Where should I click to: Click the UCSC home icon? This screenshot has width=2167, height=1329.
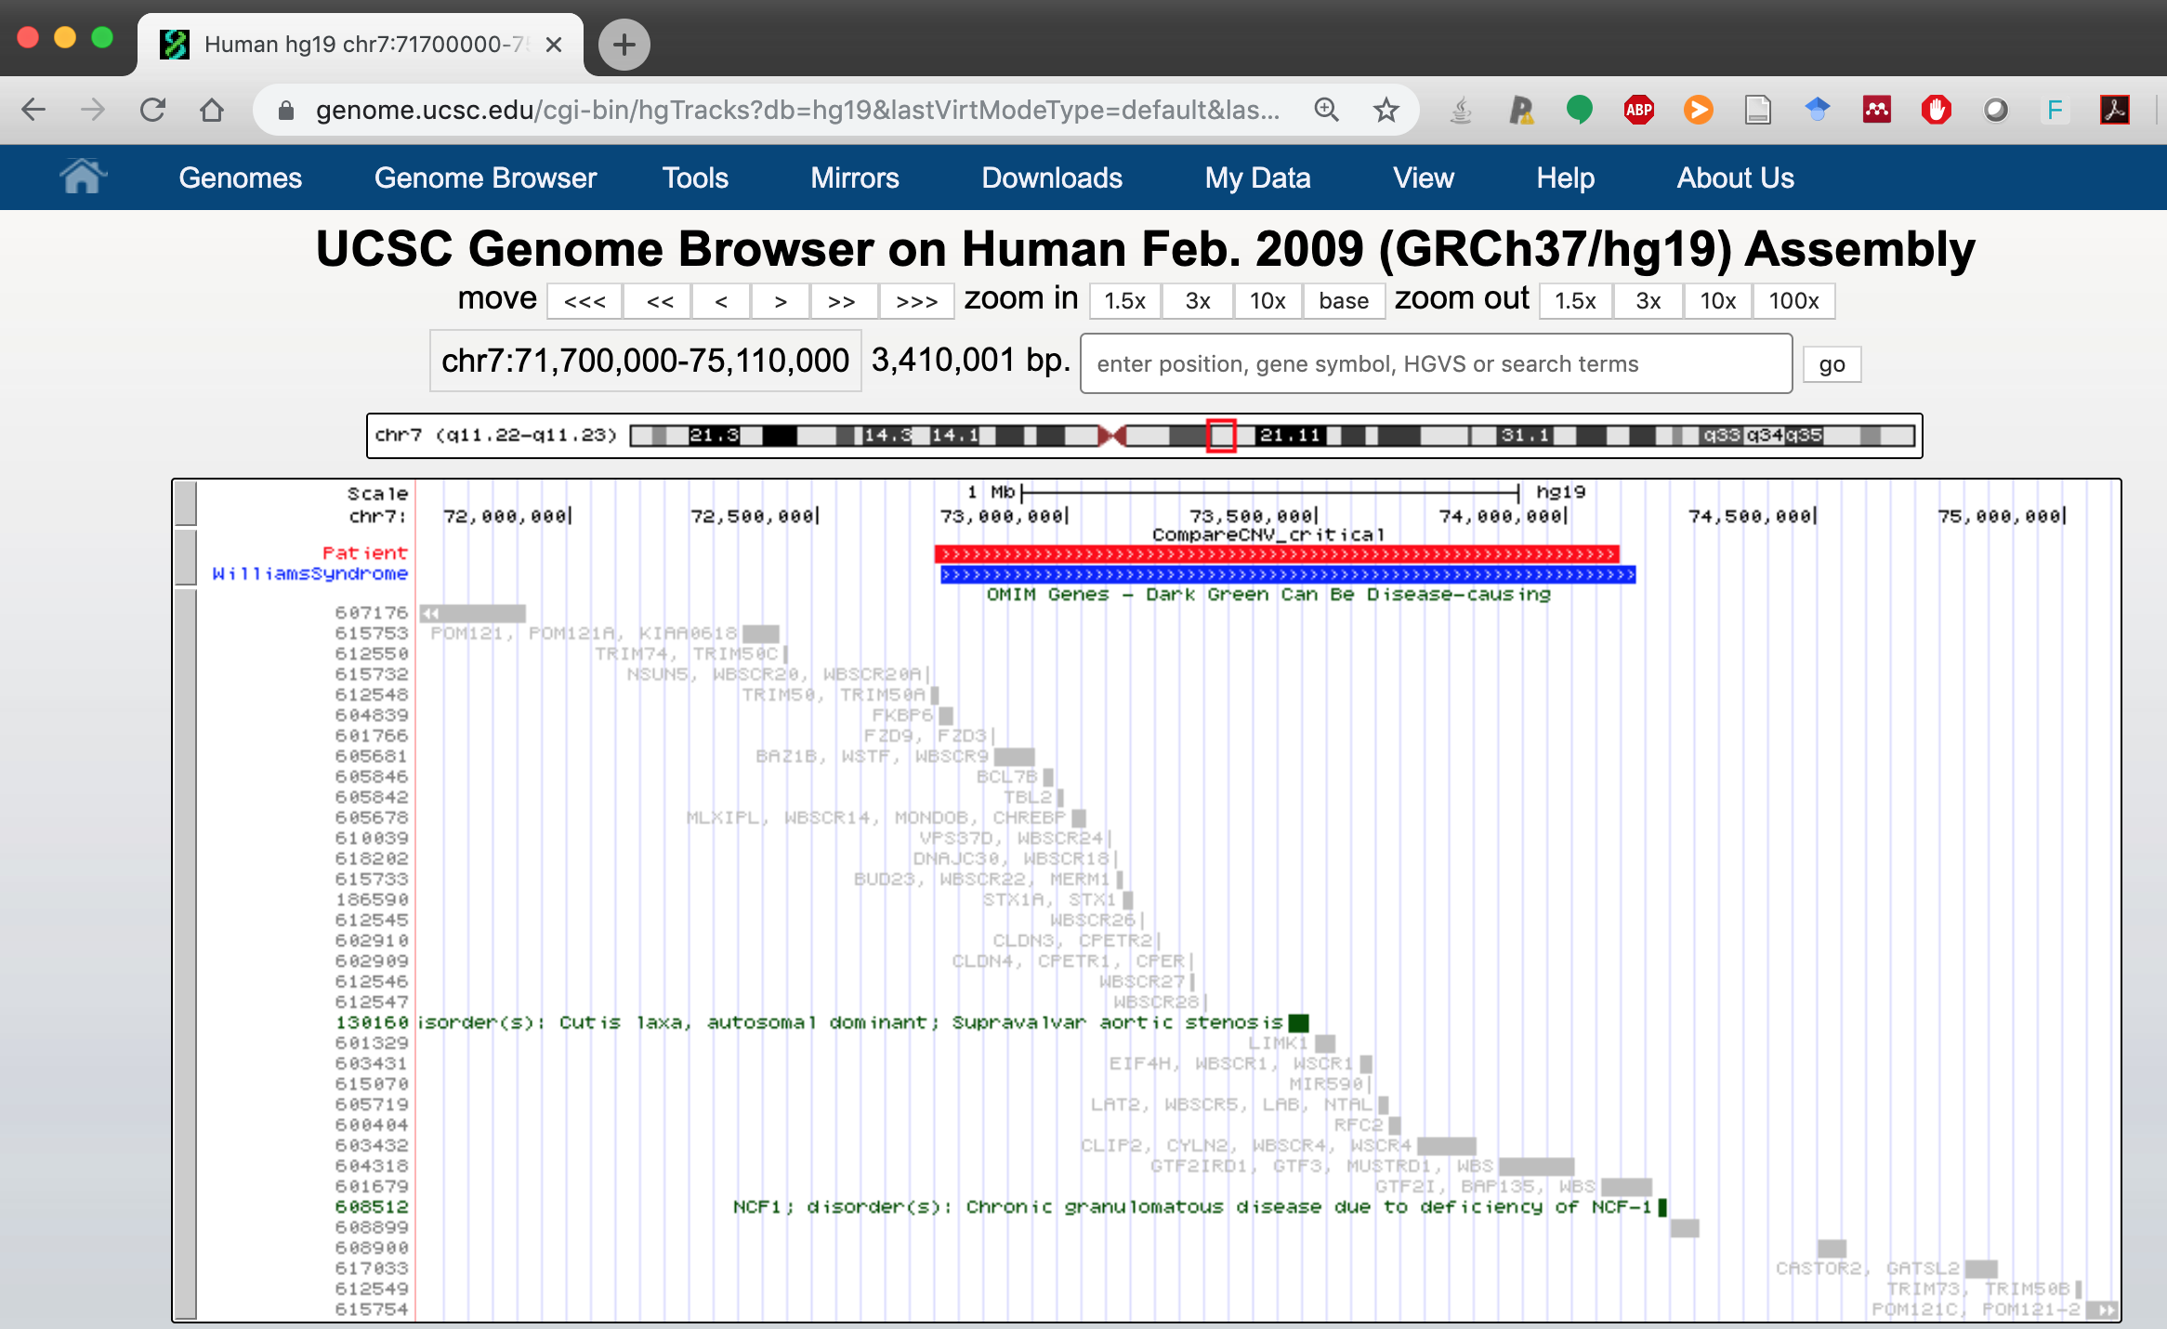tap(83, 177)
